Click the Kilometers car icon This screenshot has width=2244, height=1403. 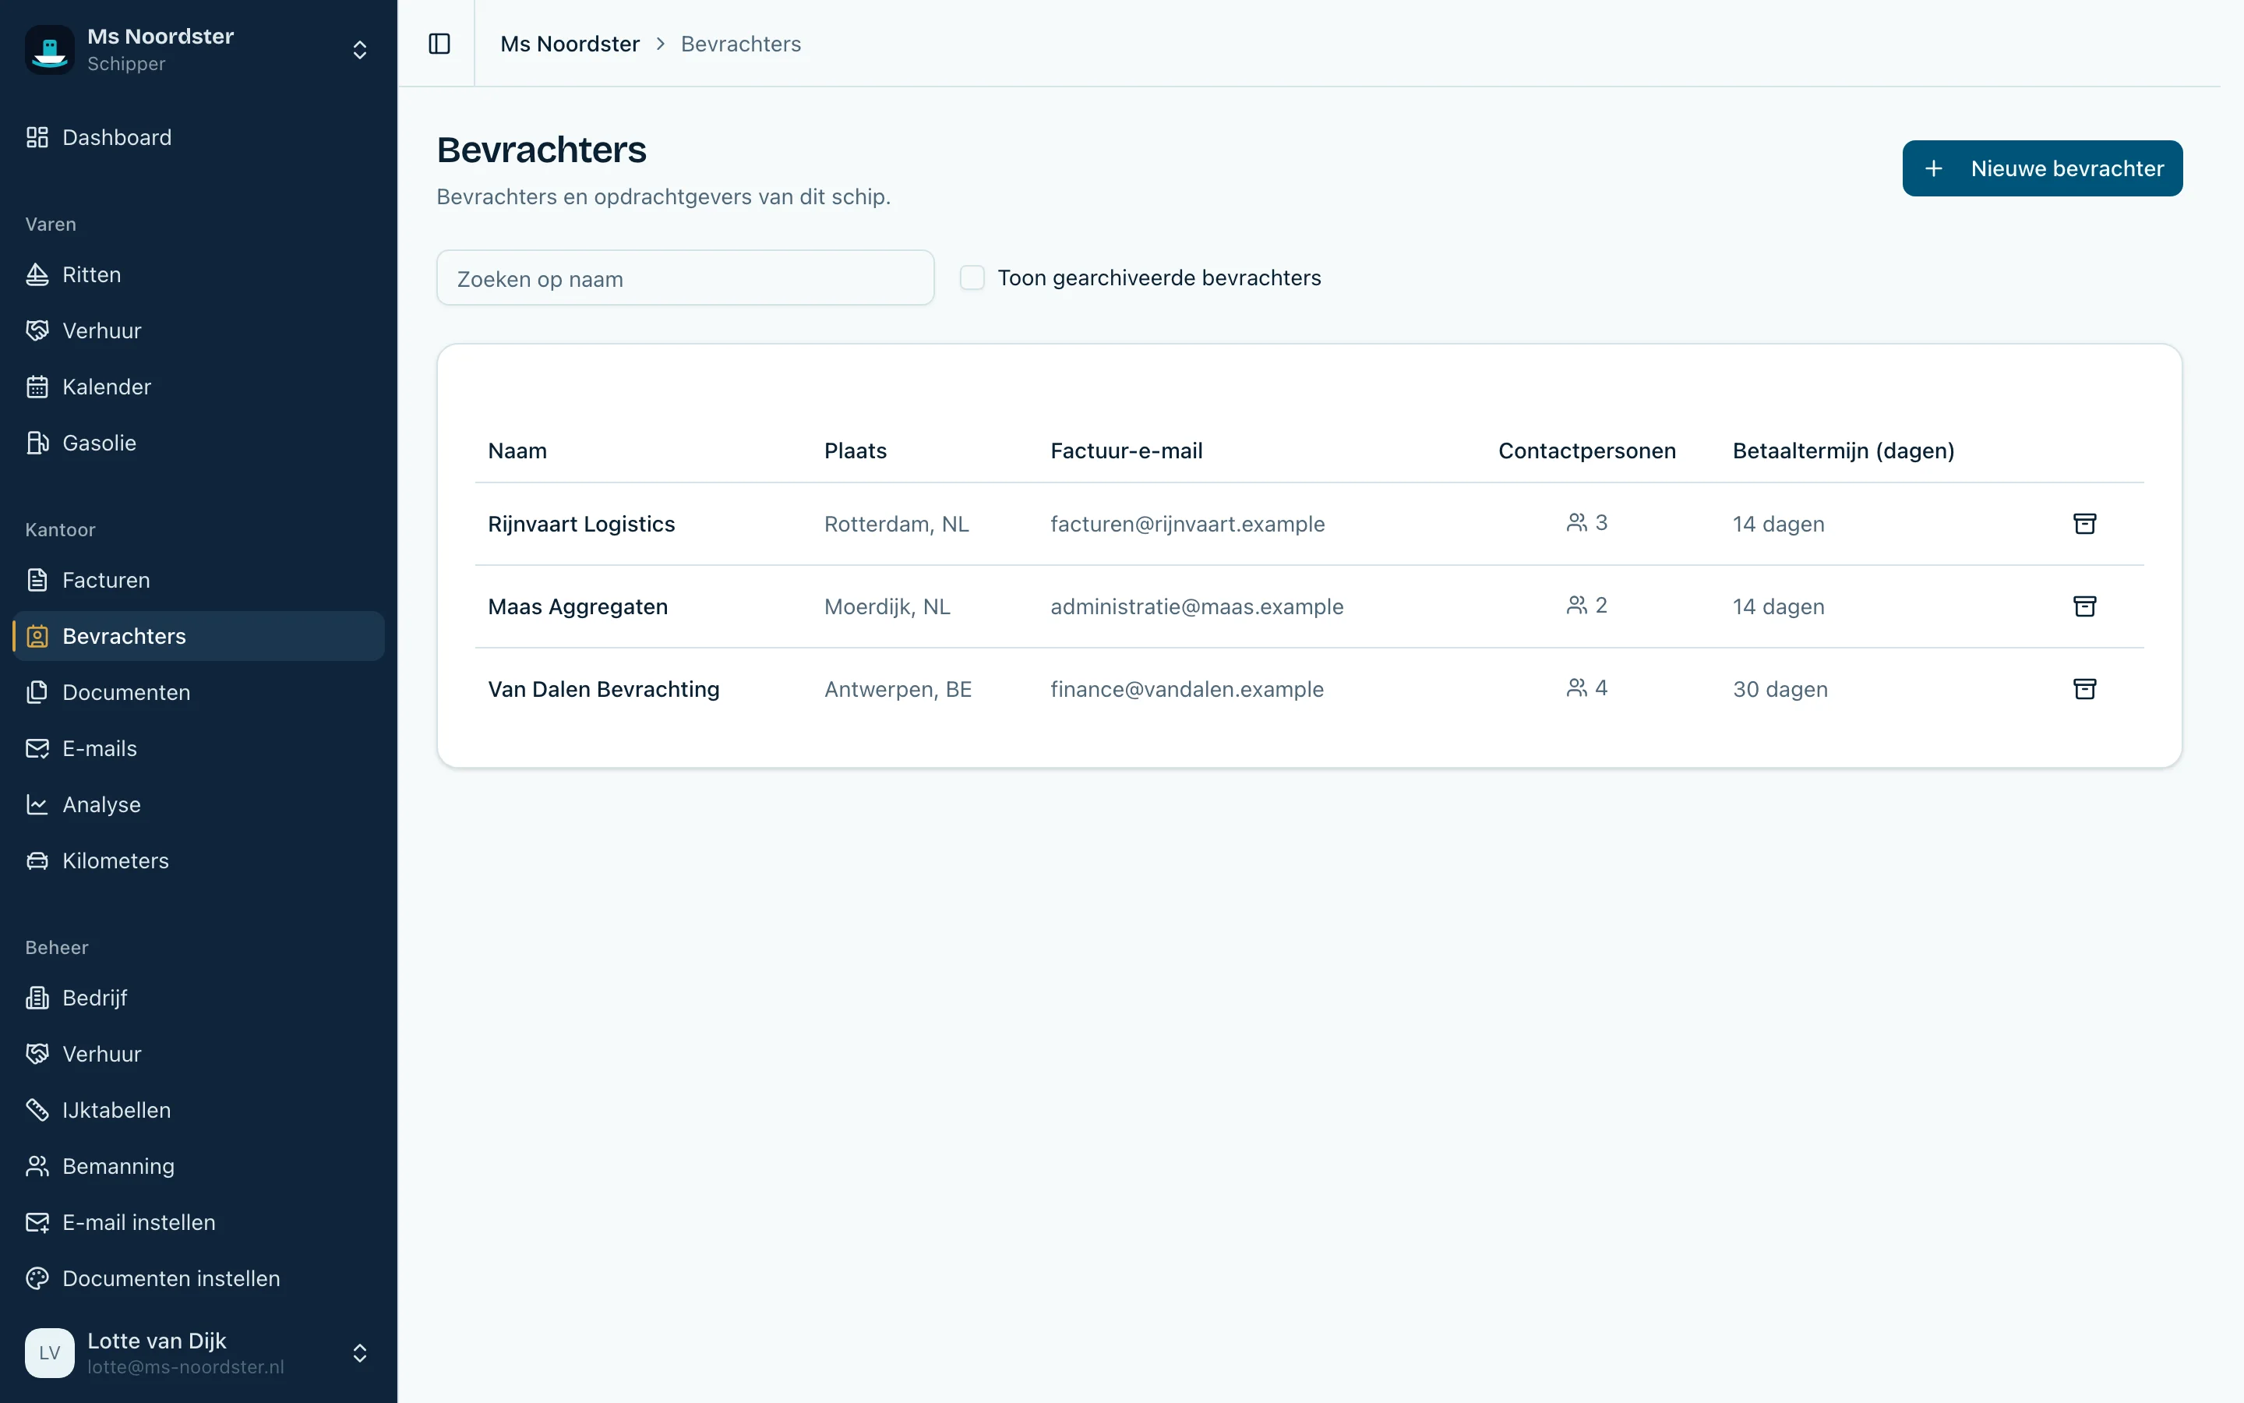[x=37, y=861]
